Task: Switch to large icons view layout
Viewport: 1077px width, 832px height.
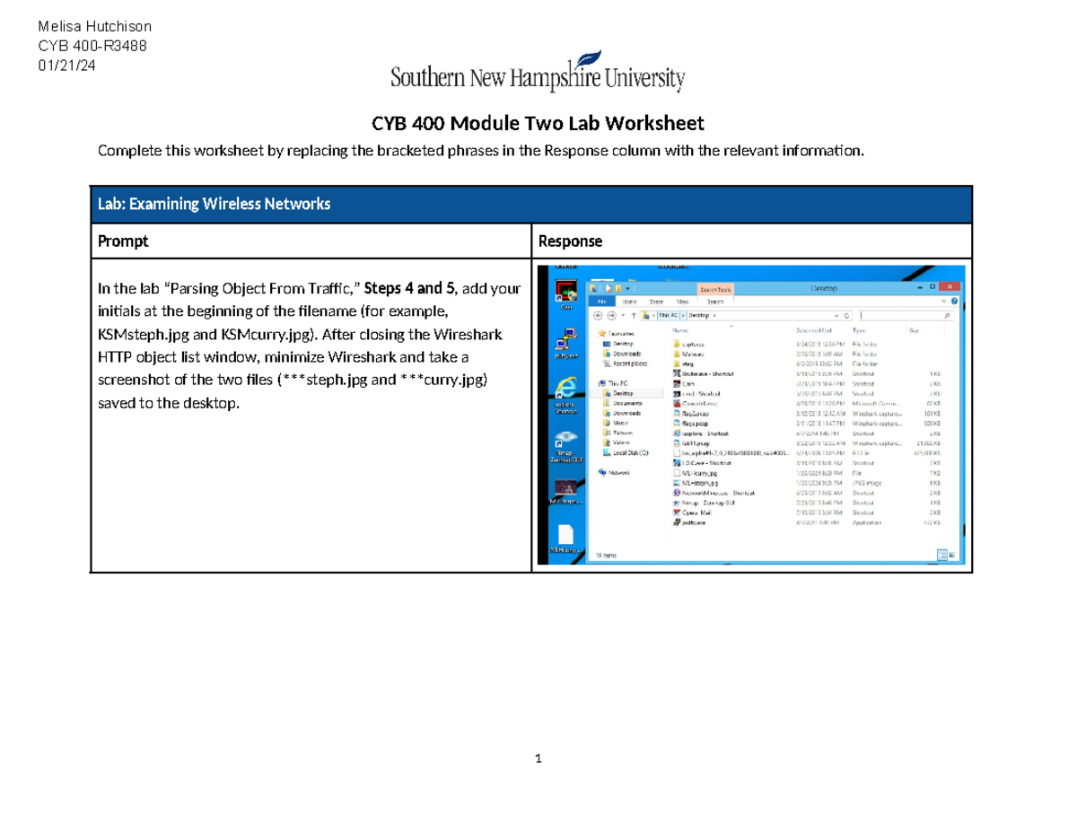Action: coord(950,556)
